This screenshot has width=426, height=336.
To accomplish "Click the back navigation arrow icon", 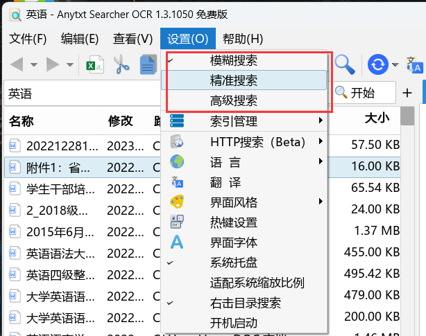I will (17, 64).
